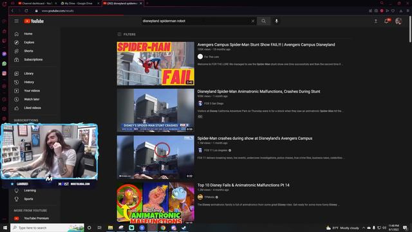
Task: Click the Animatronic Malfunctions thumbnail
Action: tap(156, 202)
